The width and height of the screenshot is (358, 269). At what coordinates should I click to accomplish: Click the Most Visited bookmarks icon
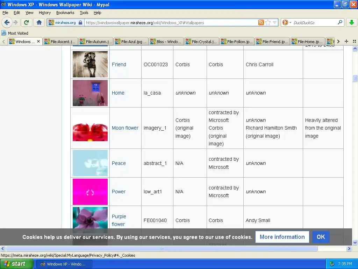(x=4, y=33)
